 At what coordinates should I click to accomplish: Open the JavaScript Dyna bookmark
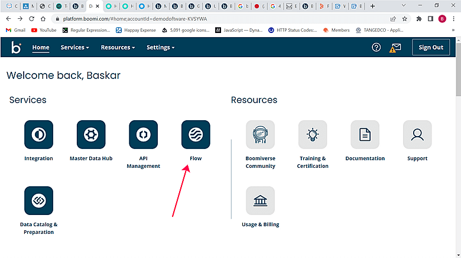239,30
